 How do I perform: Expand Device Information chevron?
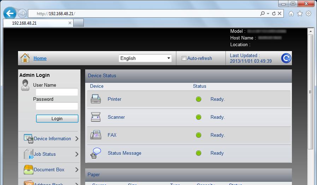click(x=77, y=138)
